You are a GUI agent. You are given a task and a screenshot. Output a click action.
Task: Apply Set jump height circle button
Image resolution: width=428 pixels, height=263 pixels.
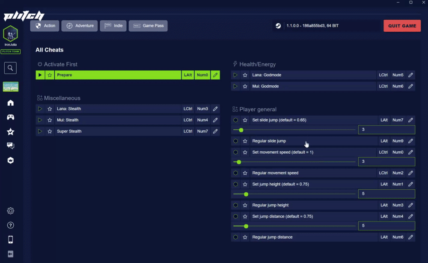coord(235,184)
